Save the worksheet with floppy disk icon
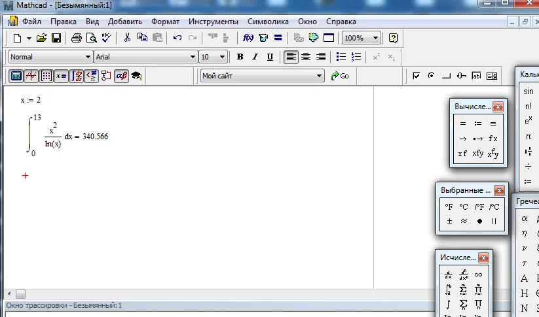The width and height of the screenshot is (539, 317). click(x=56, y=38)
